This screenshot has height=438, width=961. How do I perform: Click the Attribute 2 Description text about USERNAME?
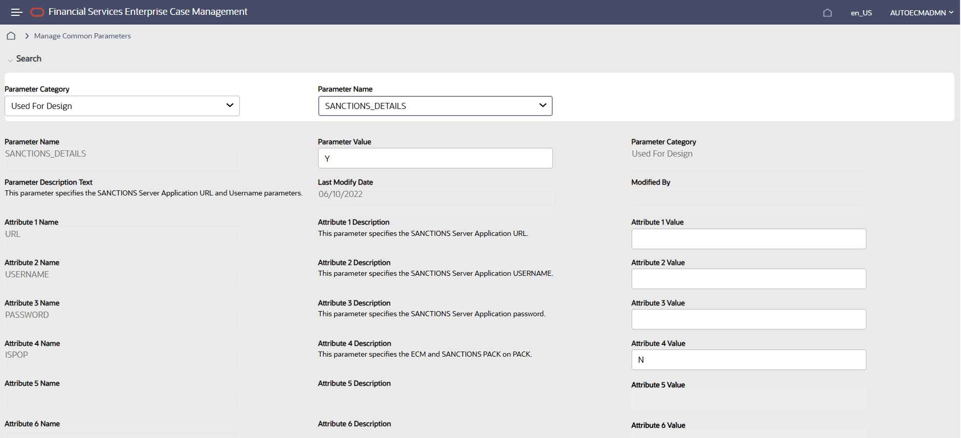coord(436,274)
